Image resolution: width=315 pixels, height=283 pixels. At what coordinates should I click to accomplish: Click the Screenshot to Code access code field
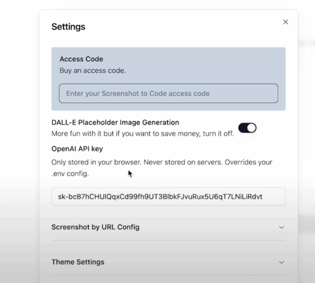168,94
